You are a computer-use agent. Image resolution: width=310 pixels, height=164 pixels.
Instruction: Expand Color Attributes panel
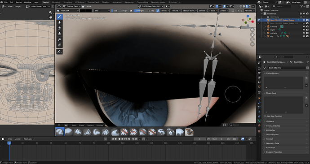pos(285,126)
